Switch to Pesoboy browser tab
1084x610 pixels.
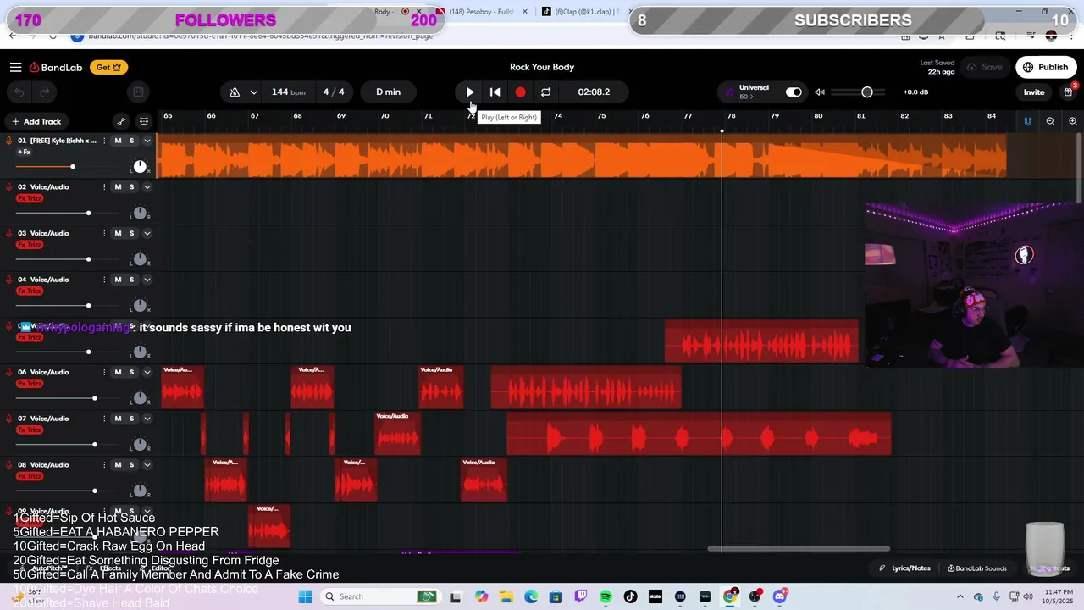(483, 12)
